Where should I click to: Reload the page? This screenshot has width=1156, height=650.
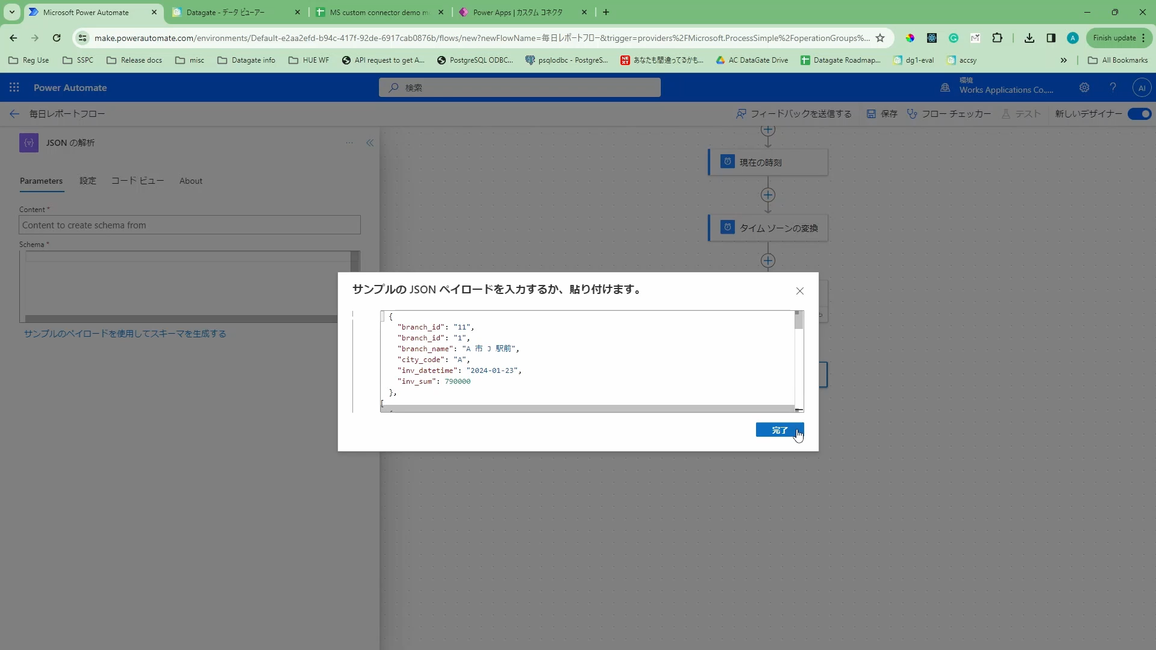pos(57,38)
